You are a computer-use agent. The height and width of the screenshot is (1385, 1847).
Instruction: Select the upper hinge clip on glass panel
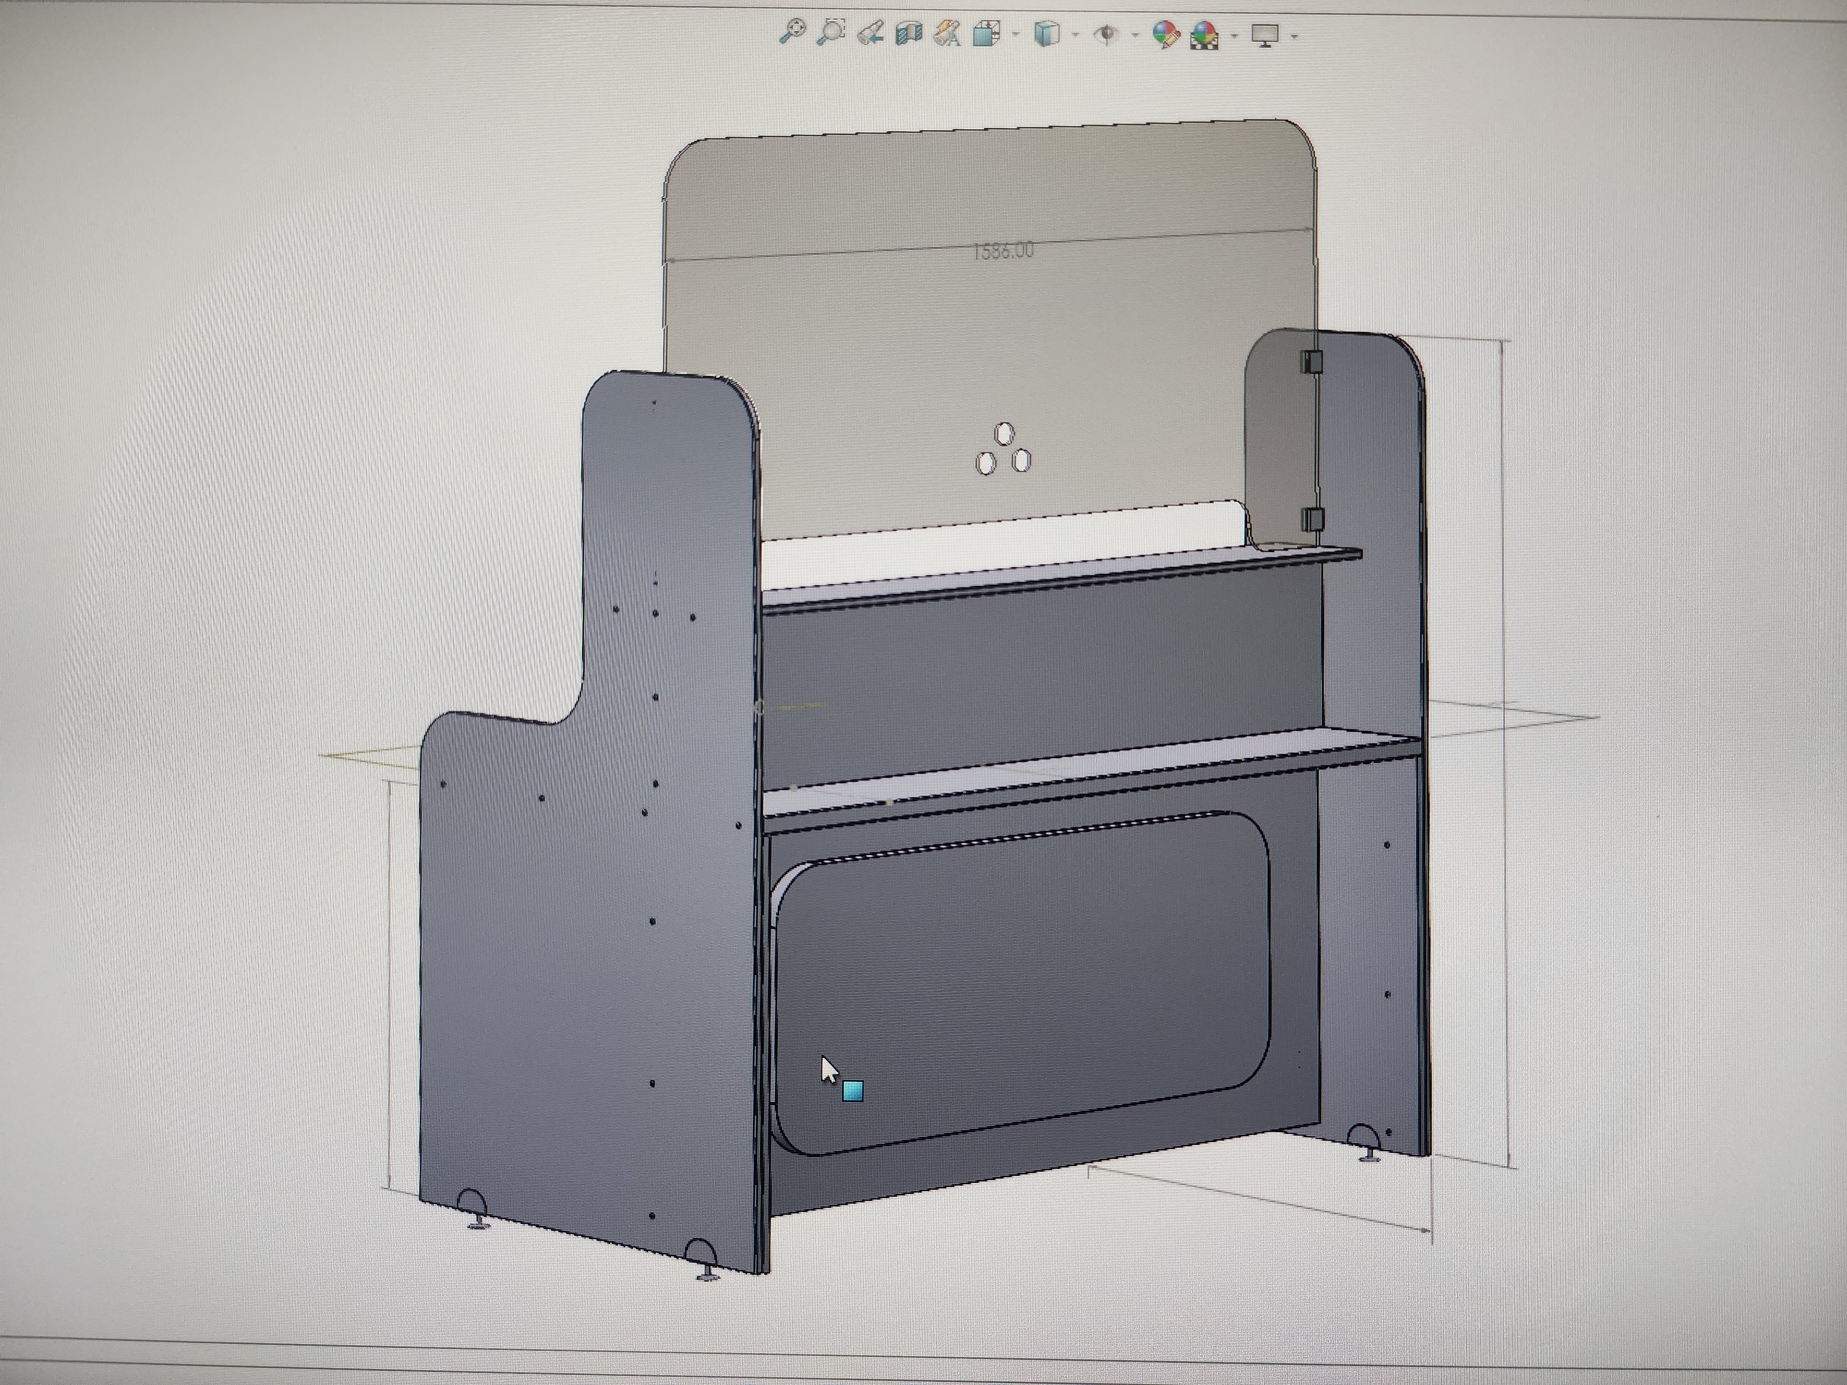click(1311, 361)
